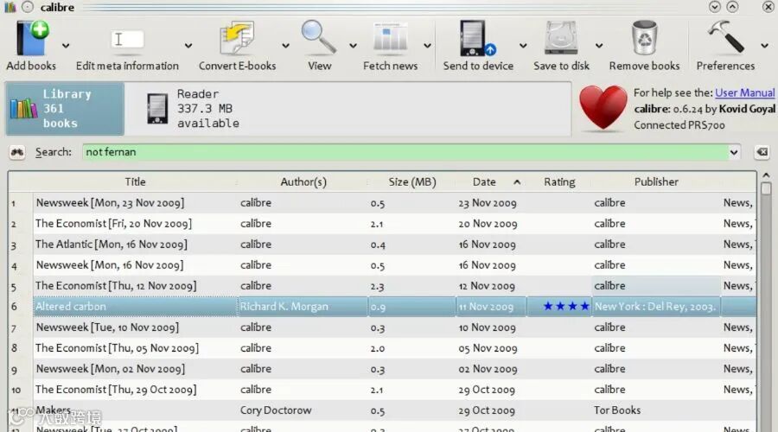Click the scrollbar up arrow

(x=766, y=175)
